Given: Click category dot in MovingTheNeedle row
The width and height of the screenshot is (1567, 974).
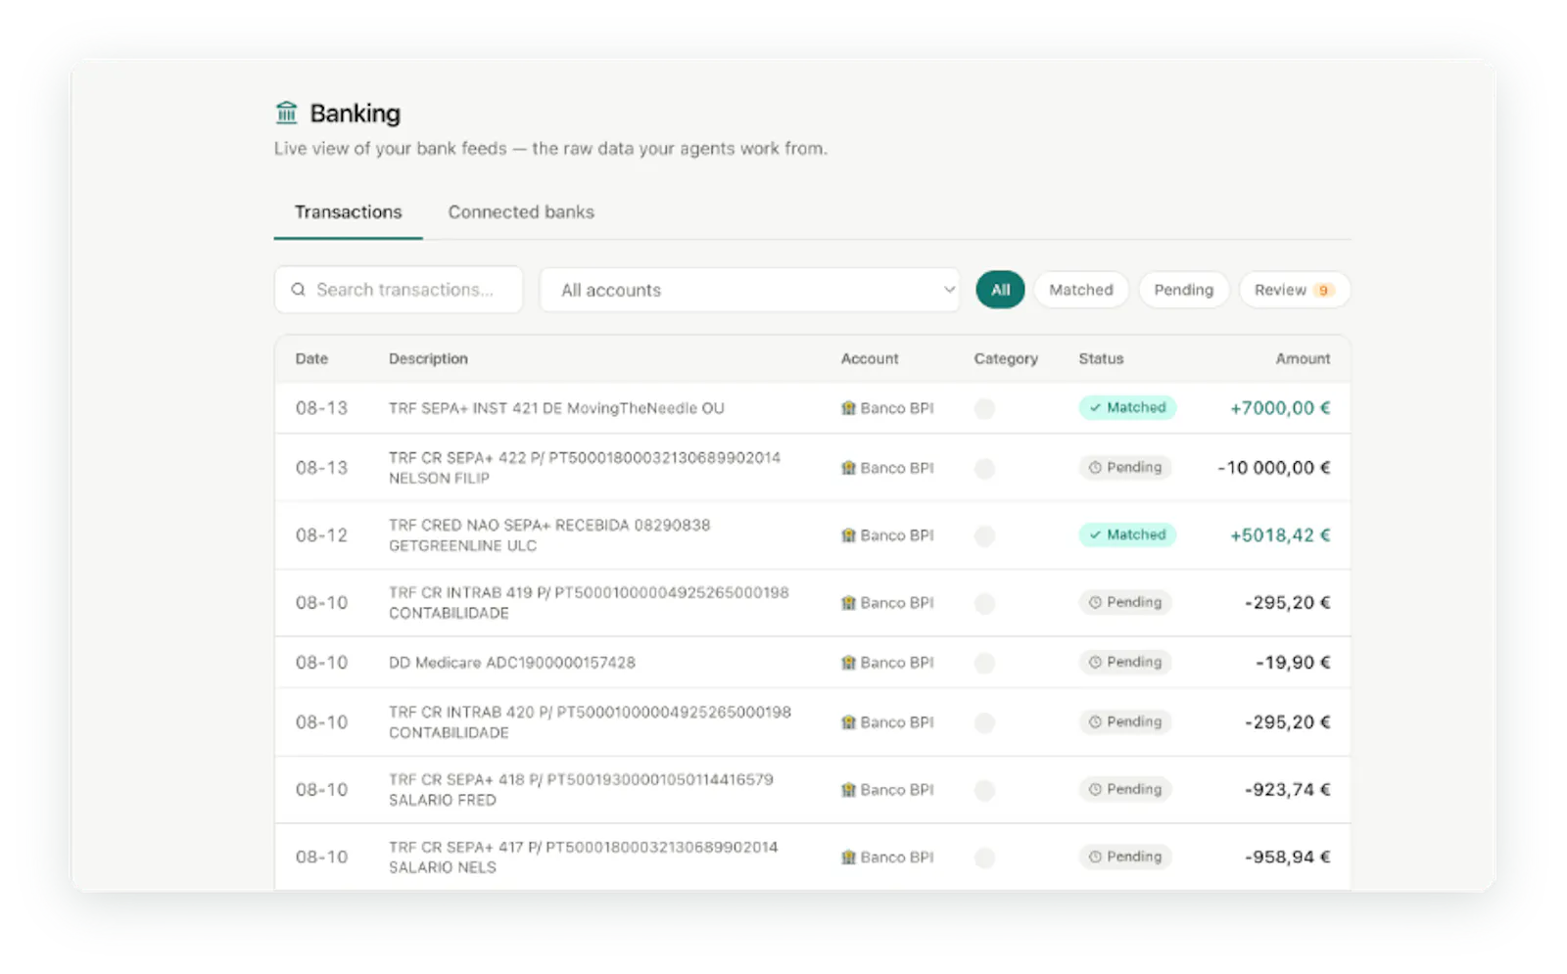Looking at the screenshot, I should click(984, 408).
